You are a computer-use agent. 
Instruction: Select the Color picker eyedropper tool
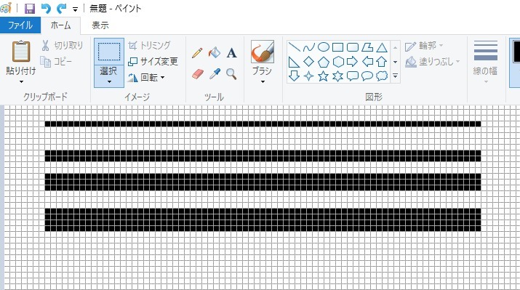tap(215, 73)
